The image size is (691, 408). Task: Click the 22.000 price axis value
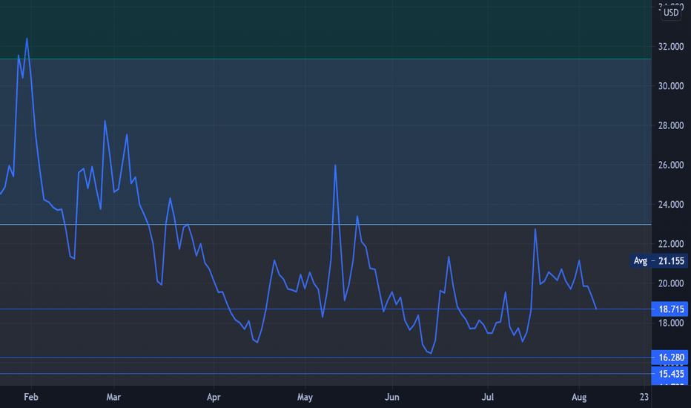pos(671,244)
